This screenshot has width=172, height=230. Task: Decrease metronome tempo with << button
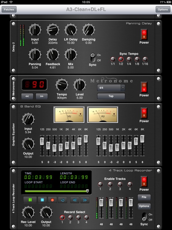click(27, 96)
